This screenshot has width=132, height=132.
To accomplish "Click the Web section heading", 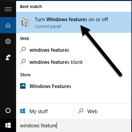I will 25,39.
